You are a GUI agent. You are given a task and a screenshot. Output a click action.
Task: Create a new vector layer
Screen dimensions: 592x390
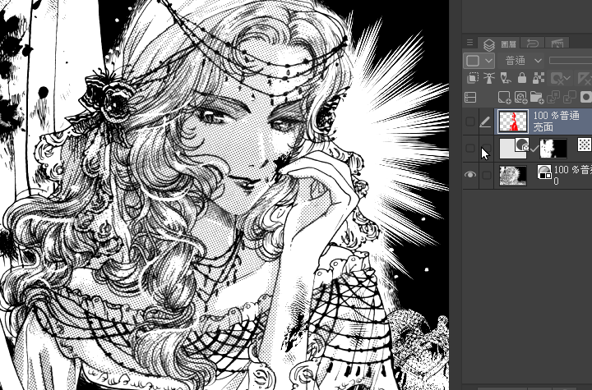520,98
